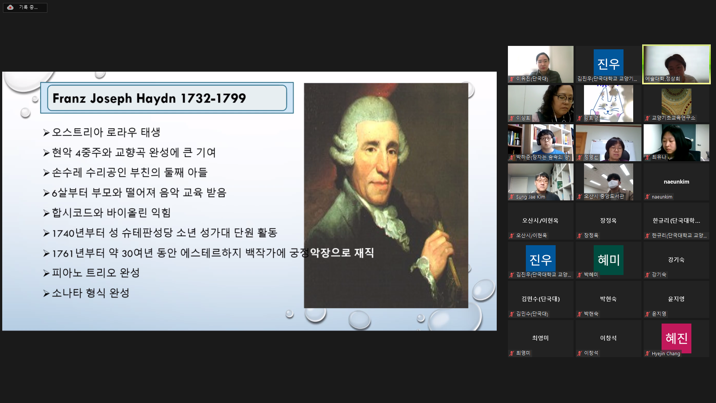Click the cat drawing tile of 강희경
The height and width of the screenshot is (403, 716).
point(608,103)
